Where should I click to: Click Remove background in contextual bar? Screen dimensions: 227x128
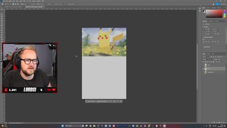[x=103, y=101]
